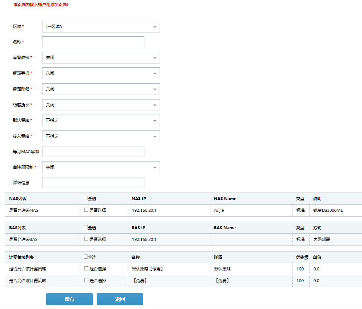
Task: Expand the 绑定邮箱 dropdown
Action: [x=101, y=89]
